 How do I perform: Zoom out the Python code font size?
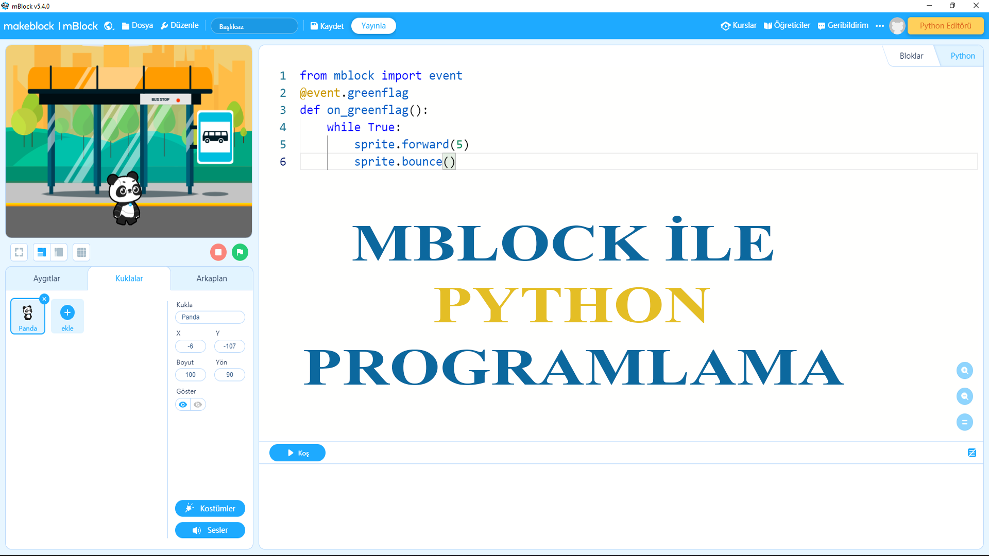[x=964, y=396]
